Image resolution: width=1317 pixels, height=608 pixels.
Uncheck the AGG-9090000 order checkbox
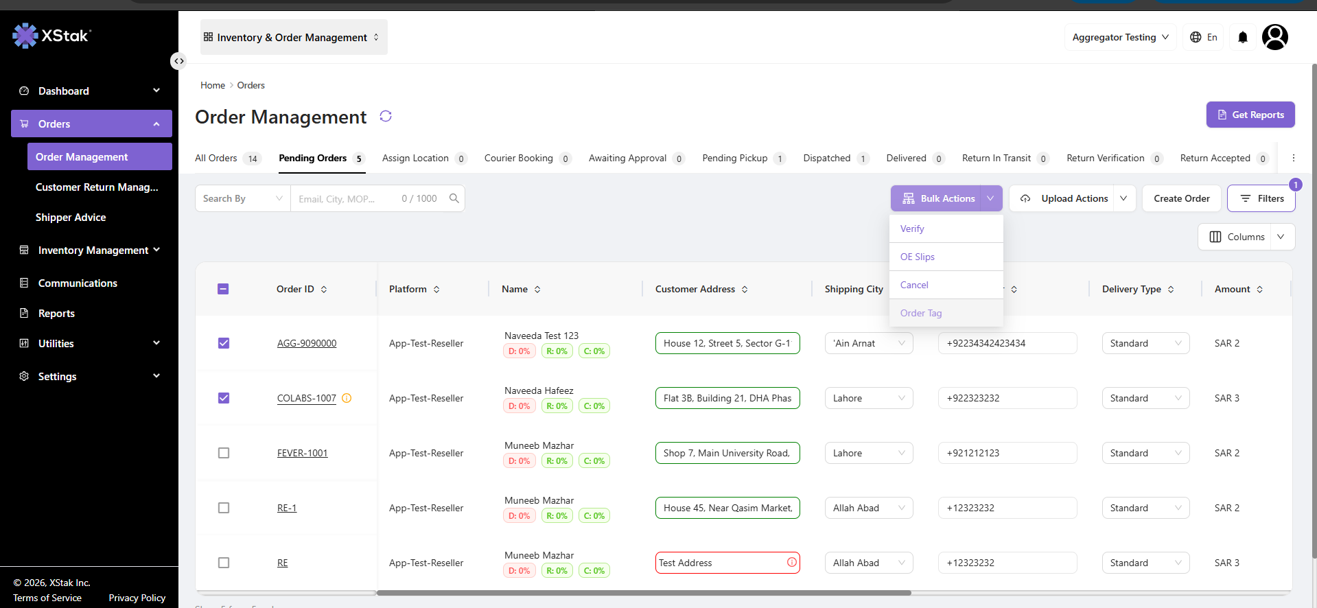(224, 343)
